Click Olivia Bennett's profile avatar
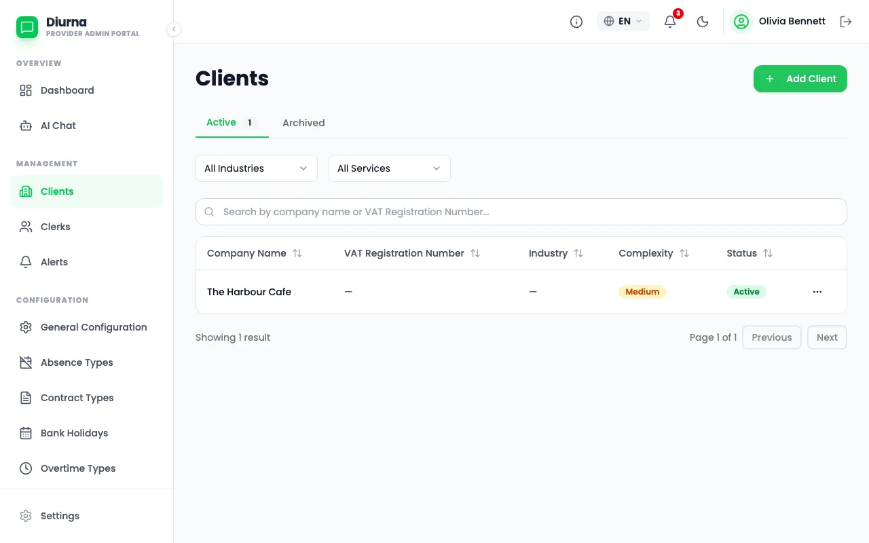The height and width of the screenshot is (543, 869). click(741, 22)
